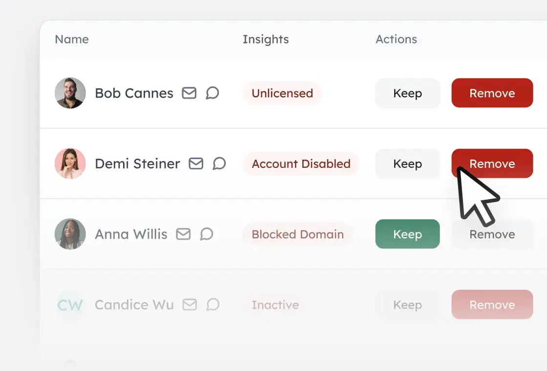
Task: Message Anna Willis using chat icon
Action: pos(207,234)
